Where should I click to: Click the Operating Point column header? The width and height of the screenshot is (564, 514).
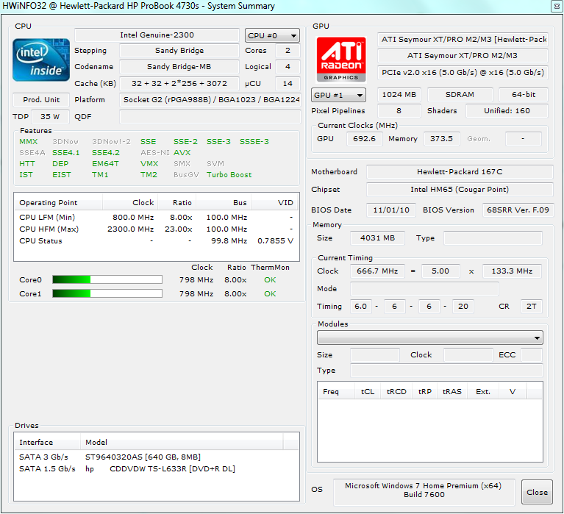58,202
